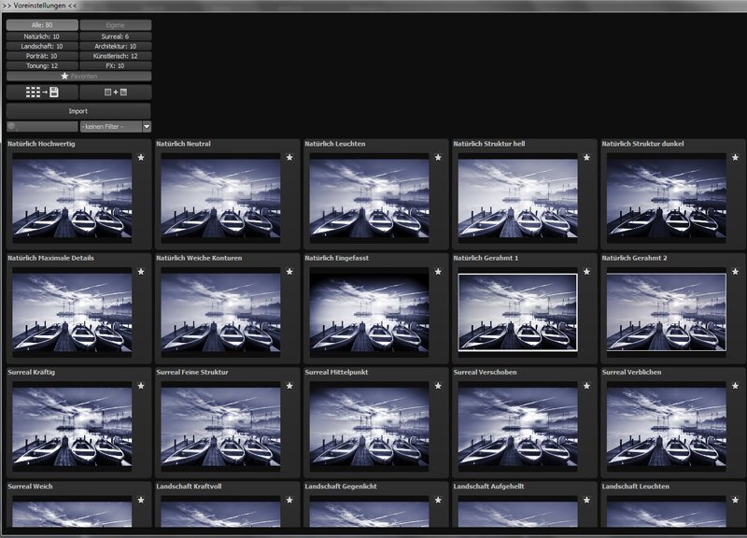Select Surreal Mittelpunkt preset thumbnail

coord(369,427)
